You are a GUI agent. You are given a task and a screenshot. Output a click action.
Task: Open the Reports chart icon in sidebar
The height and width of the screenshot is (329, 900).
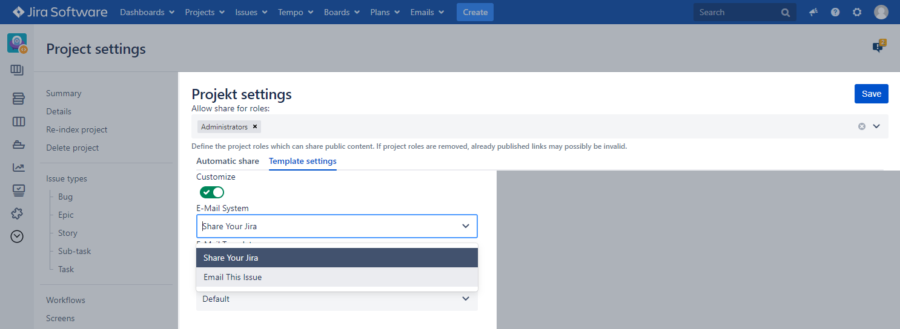point(18,168)
